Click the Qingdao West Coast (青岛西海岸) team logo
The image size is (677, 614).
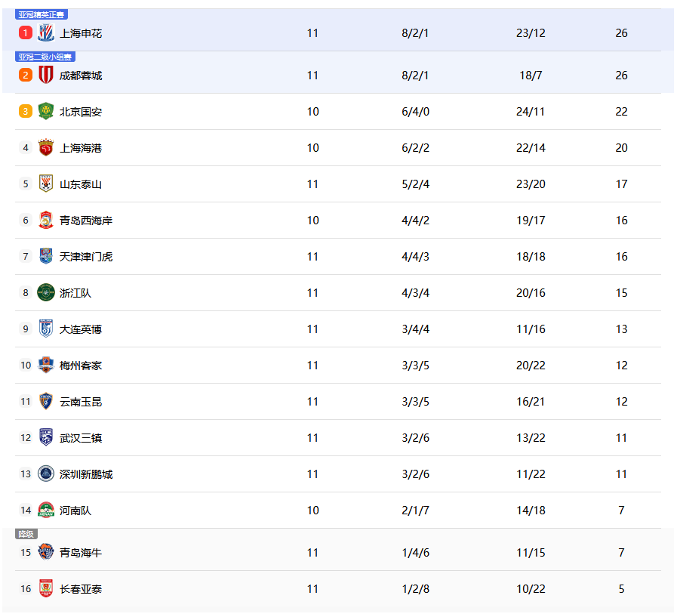(46, 221)
